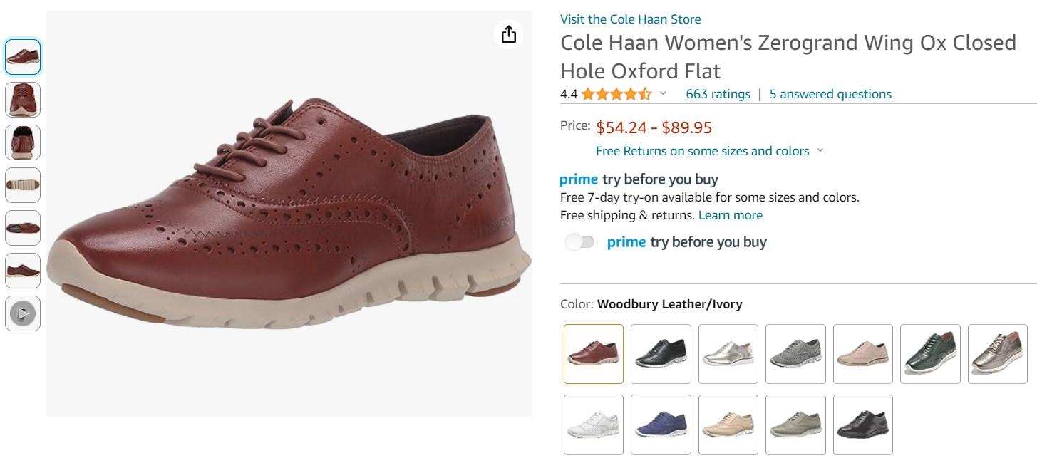Show the top-down view thumbnail with laces
Viewport: 1037px width, 458px height.
(x=23, y=100)
